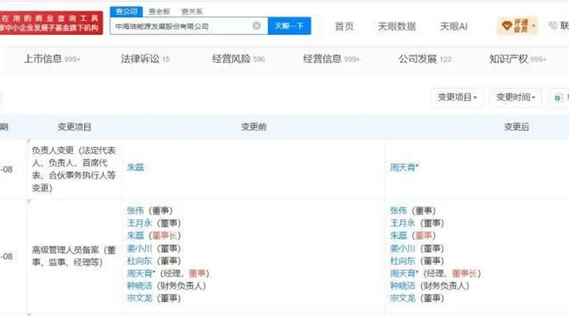The width and height of the screenshot is (569, 316).
Task: Open 朱磊 (董事) link in 变更后 column
Action: click(398, 236)
